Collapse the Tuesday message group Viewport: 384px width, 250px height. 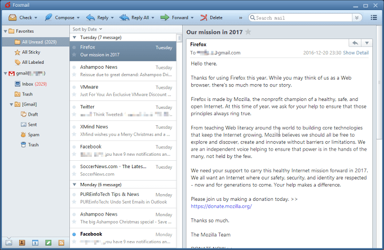tap(74, 37)
